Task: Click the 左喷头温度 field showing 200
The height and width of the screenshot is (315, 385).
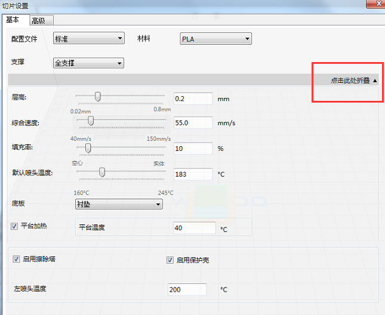Action: [x=187, y=289]
